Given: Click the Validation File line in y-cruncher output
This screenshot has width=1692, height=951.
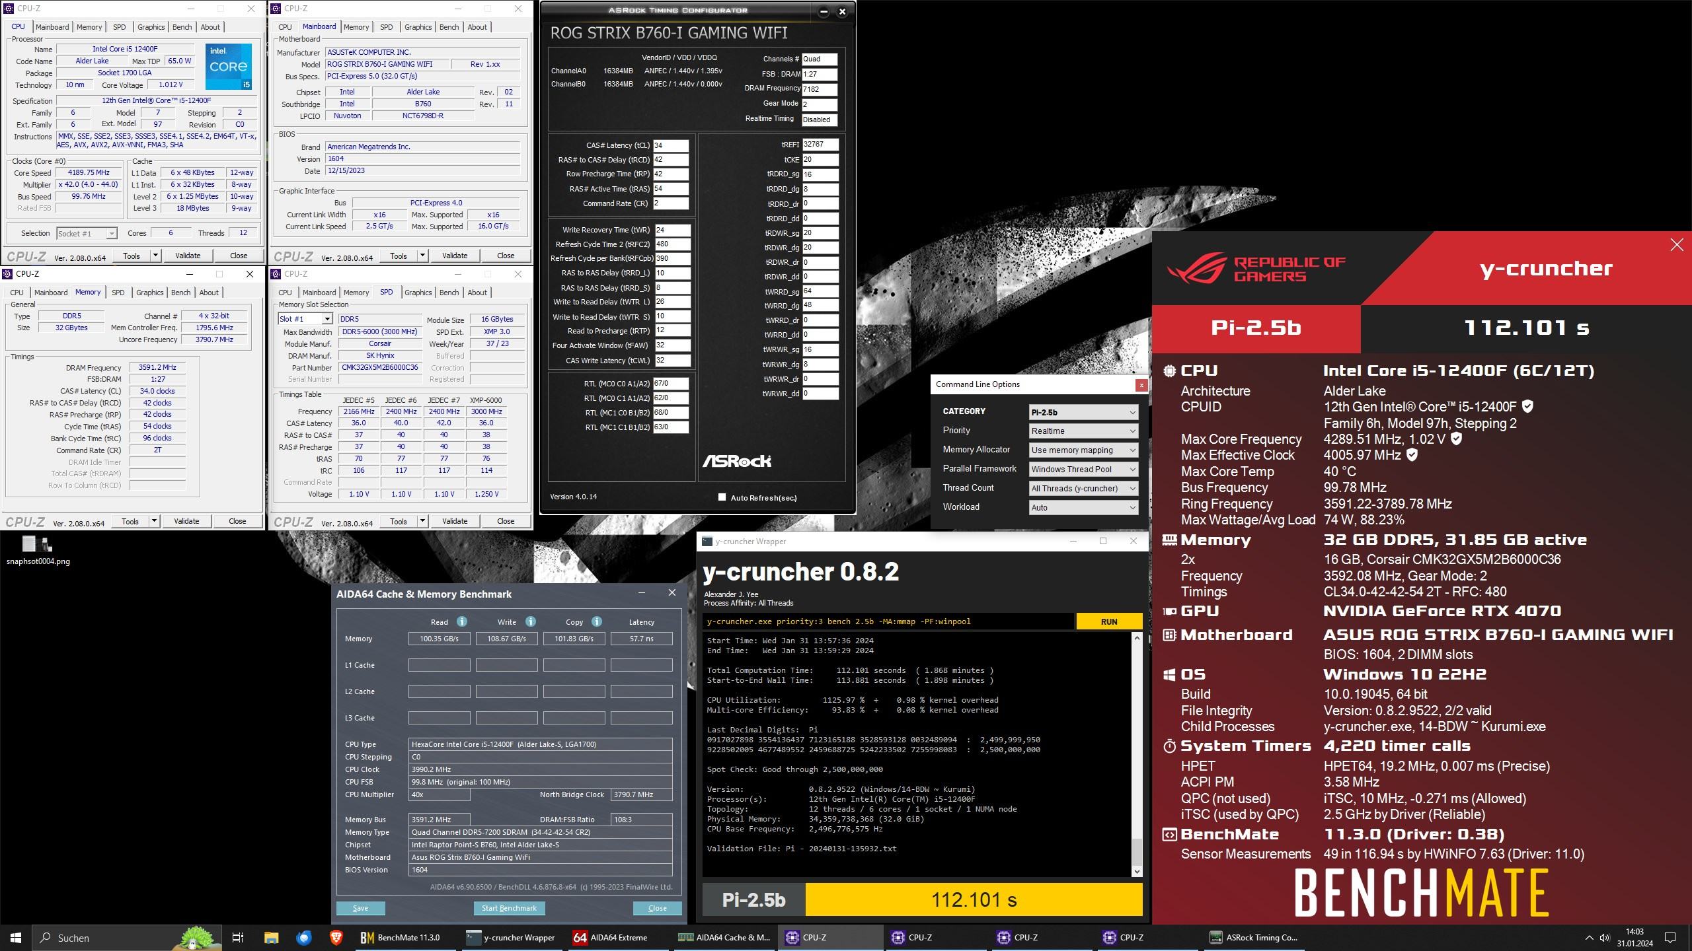Looking at the screenshot, I should pyautogui.click(x=802, y=849).
